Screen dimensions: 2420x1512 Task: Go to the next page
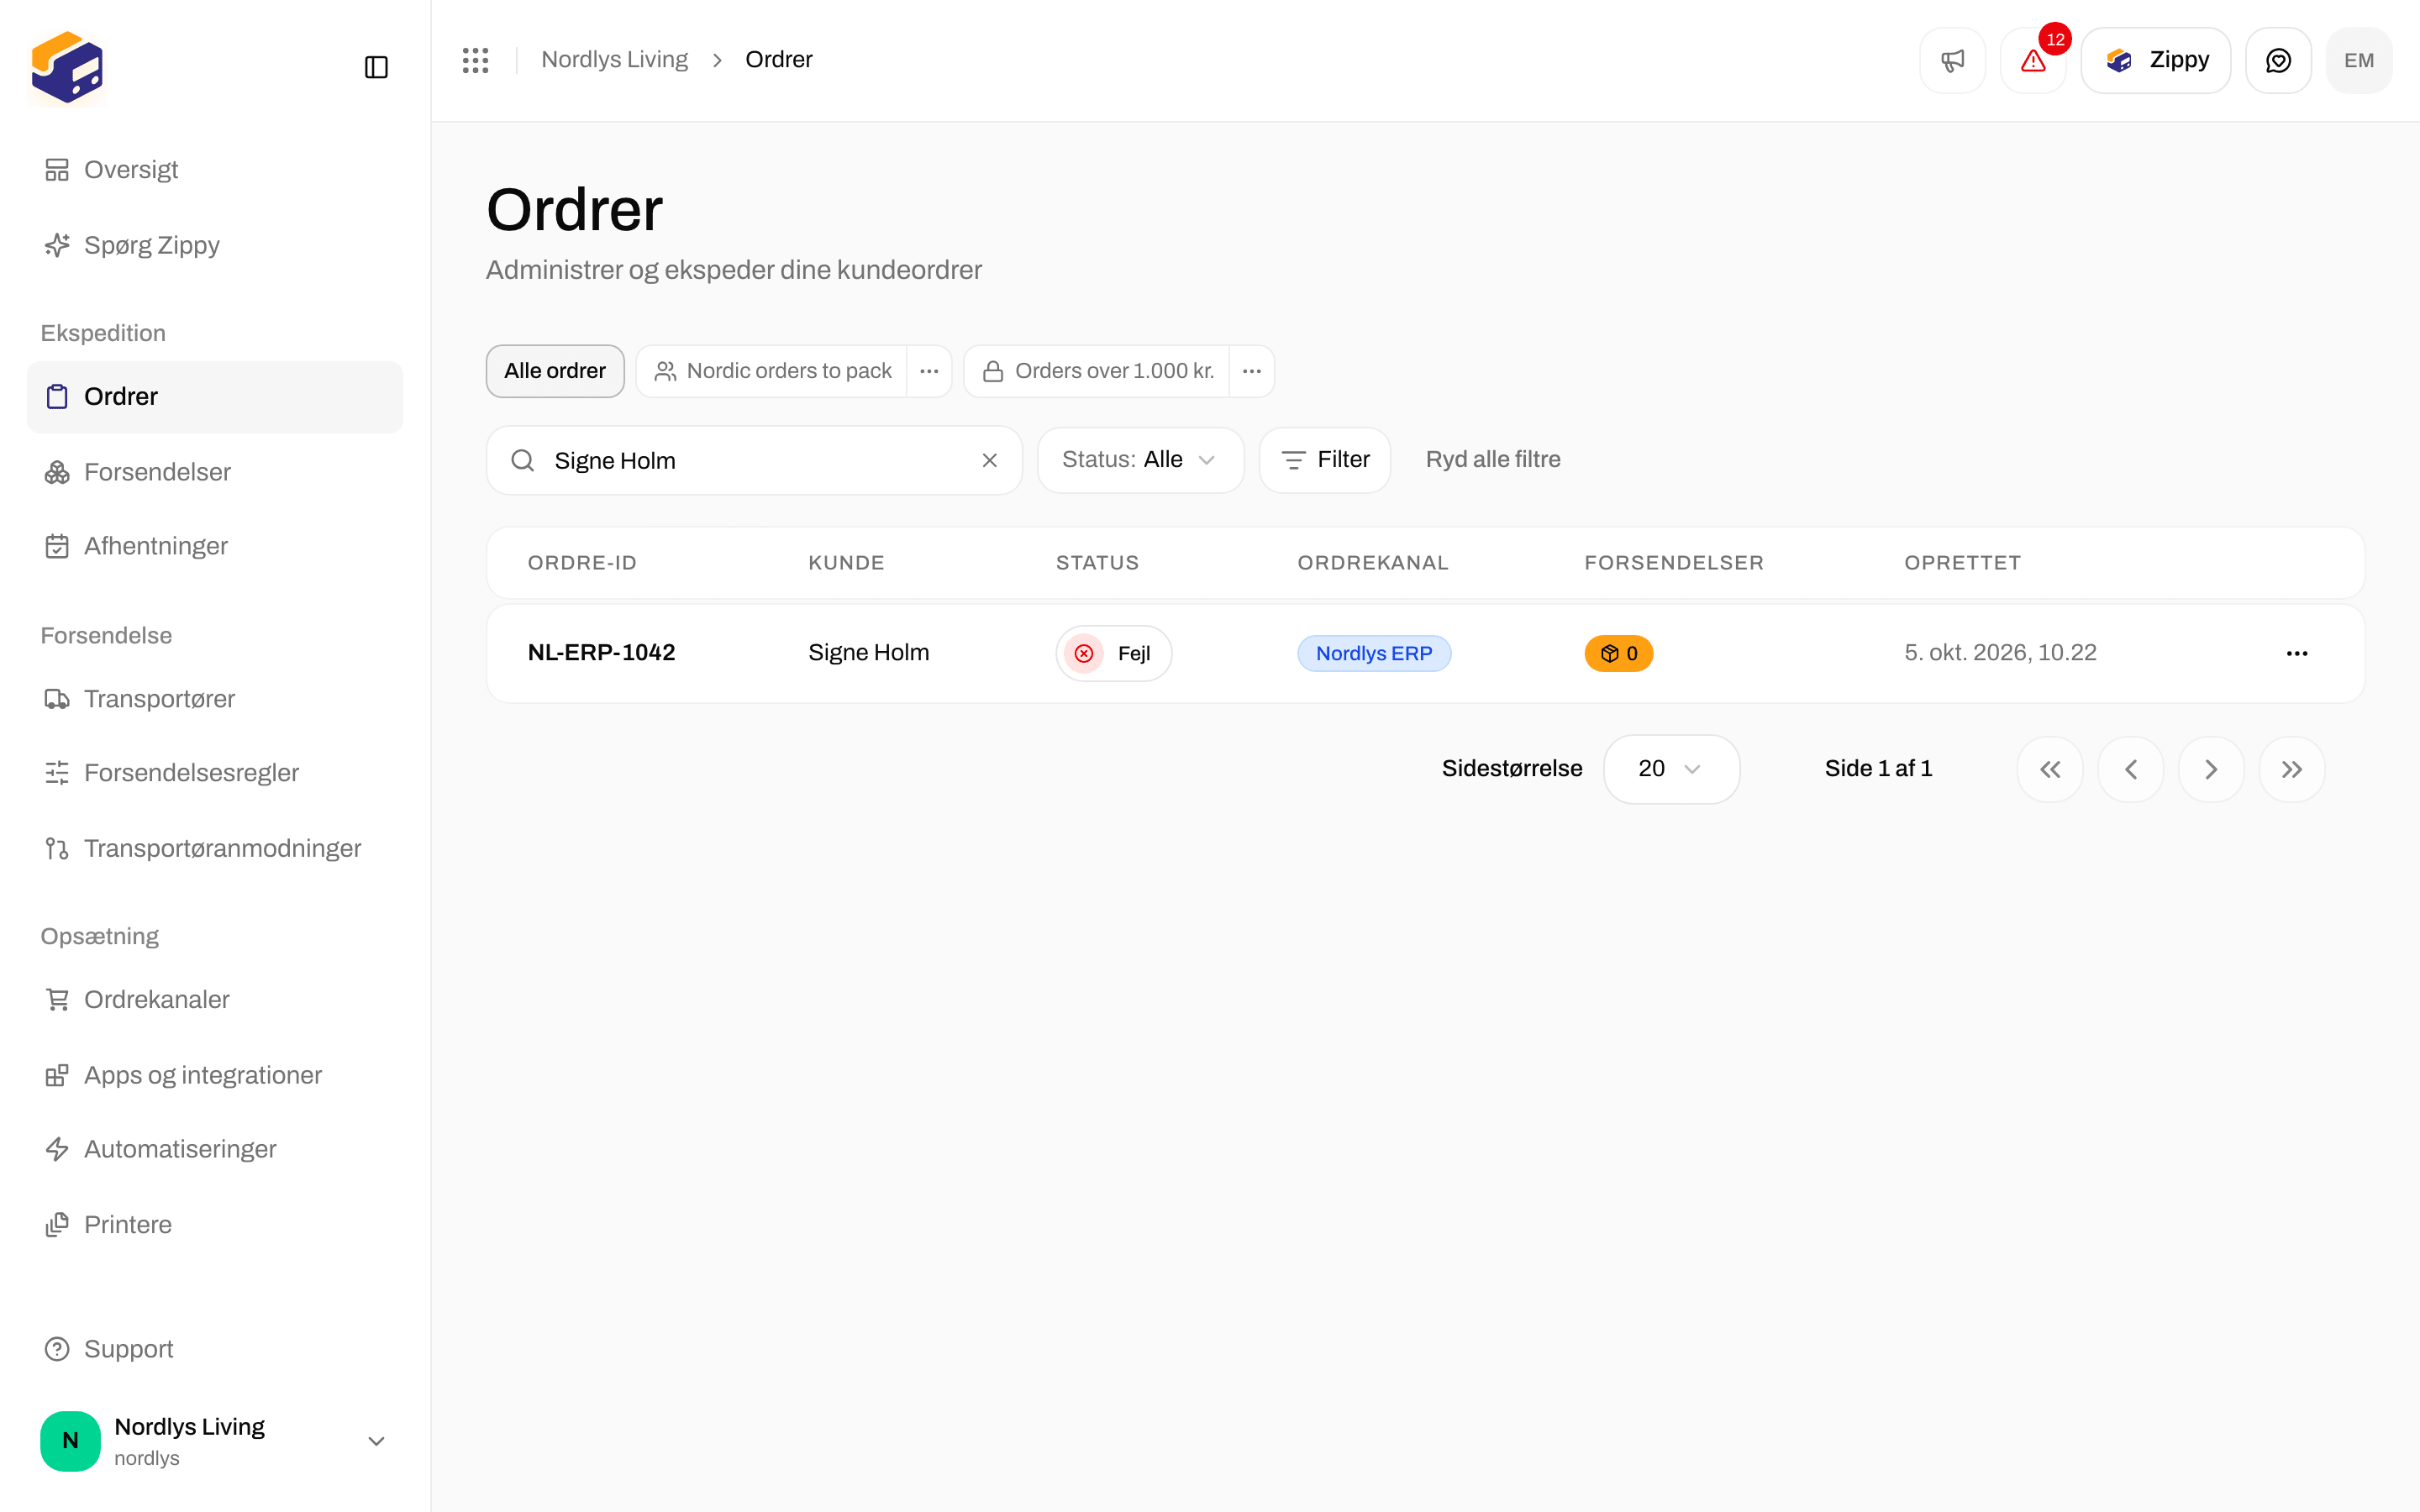tap(2211, 769)
